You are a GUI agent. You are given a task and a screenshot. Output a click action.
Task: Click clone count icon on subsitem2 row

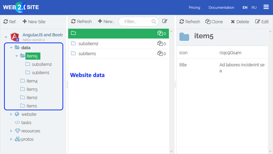pos(160,43)
